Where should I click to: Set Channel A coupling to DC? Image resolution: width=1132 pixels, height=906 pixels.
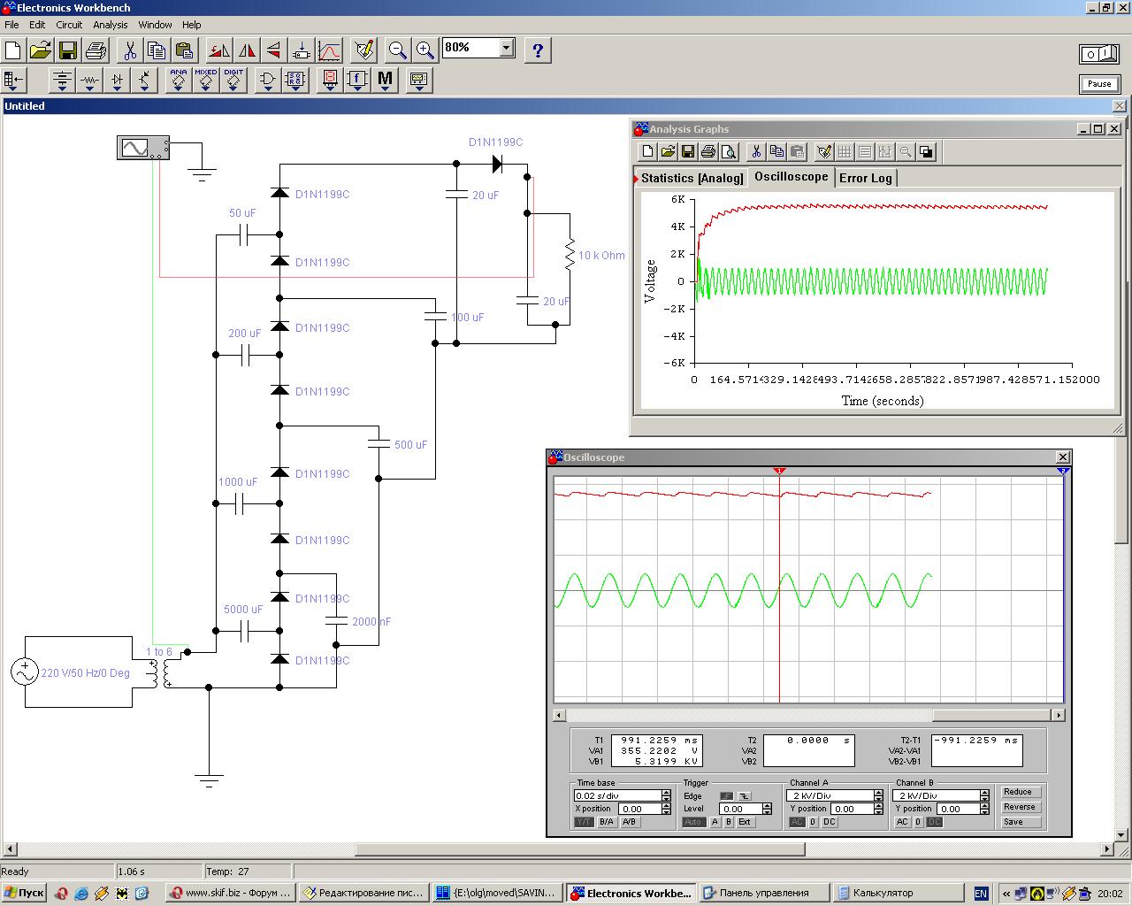tap(830, 822)
